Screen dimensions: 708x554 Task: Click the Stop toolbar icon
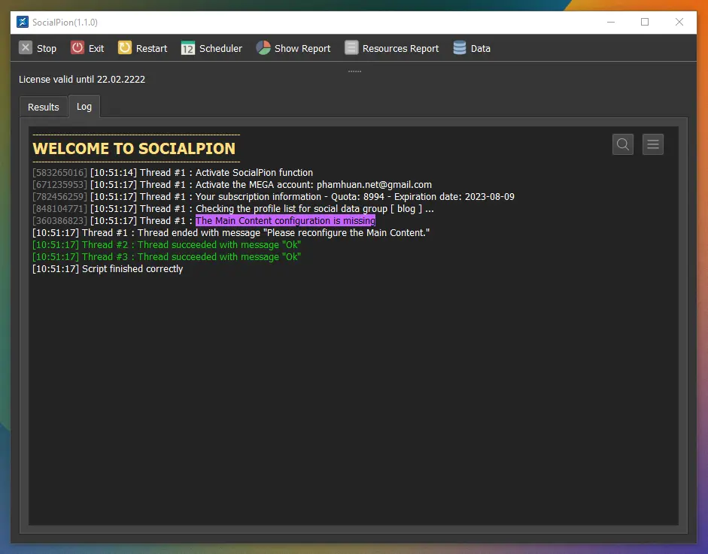pyautogui.click(x=26, y=47)
